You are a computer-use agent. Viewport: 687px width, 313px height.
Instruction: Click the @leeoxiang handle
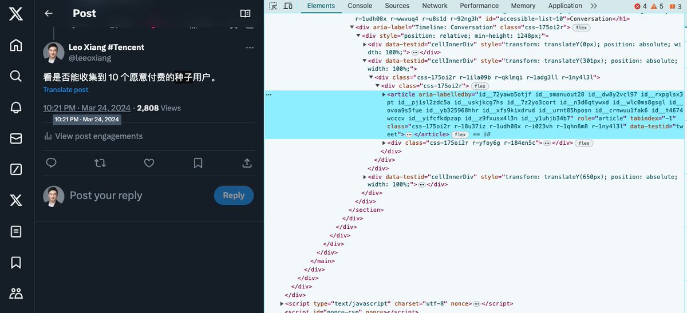click(x=90, y=58)
